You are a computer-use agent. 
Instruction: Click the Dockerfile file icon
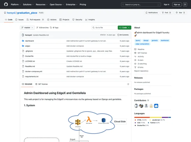tap(23, 56)
